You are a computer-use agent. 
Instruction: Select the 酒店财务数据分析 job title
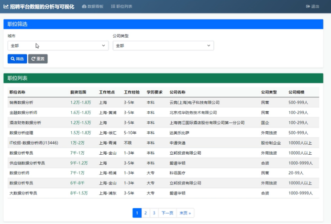point(25,123)
